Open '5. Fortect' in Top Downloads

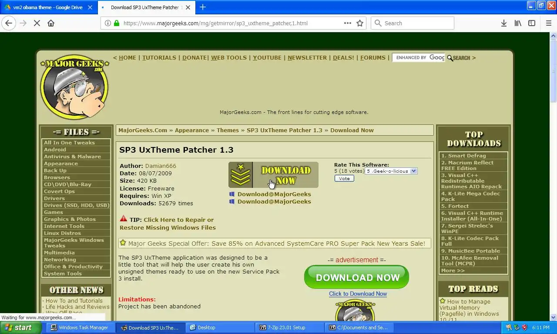tap(455, 206)
